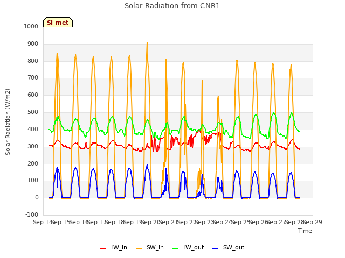Toggle the LW_in legend entry

click(114, 247)
